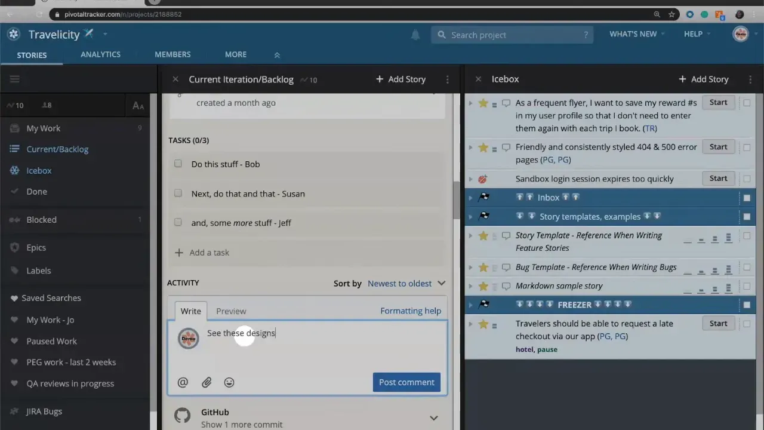The height and width of the screenshot is (430, 764).
Task: Collapse the GitHub commits section
Action: click(433, 417)
